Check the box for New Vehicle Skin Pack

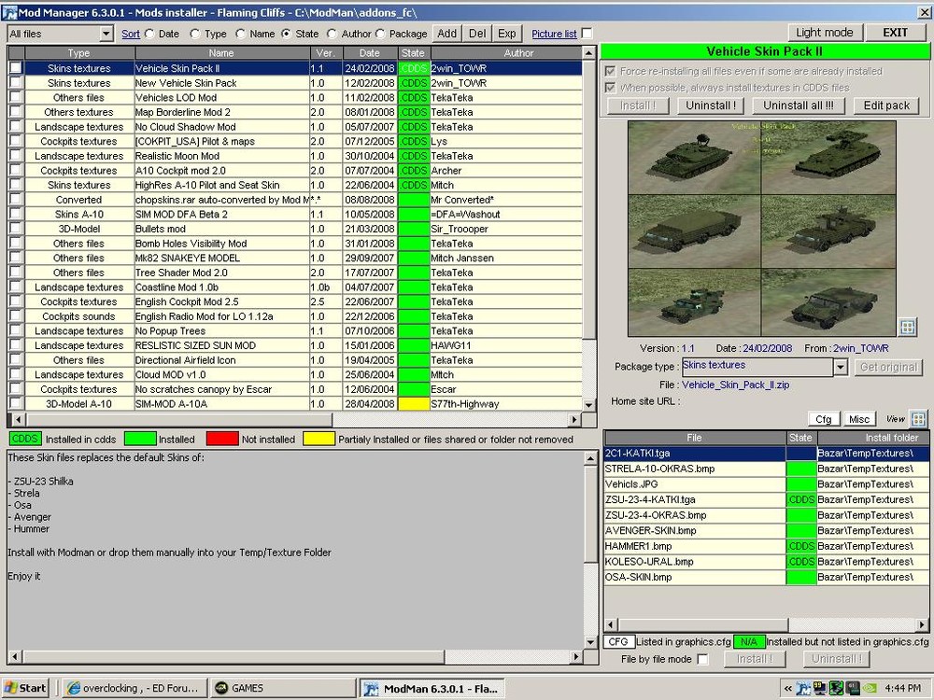click(x=16, y=83)
